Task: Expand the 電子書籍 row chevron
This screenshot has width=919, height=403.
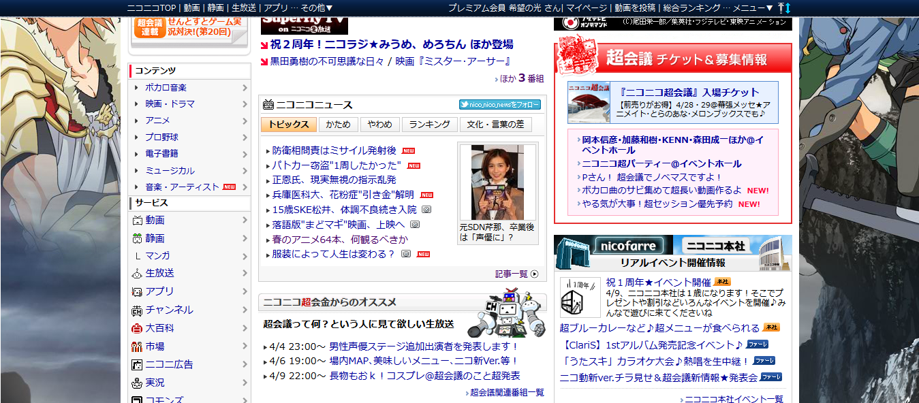Action: pyautogui.click(x=245, y=154)
